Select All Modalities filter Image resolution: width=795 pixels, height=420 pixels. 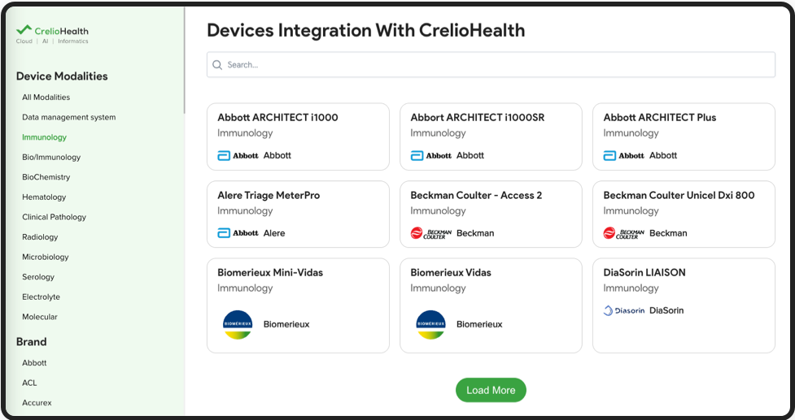pyautogui.click(x=46, y=97)
